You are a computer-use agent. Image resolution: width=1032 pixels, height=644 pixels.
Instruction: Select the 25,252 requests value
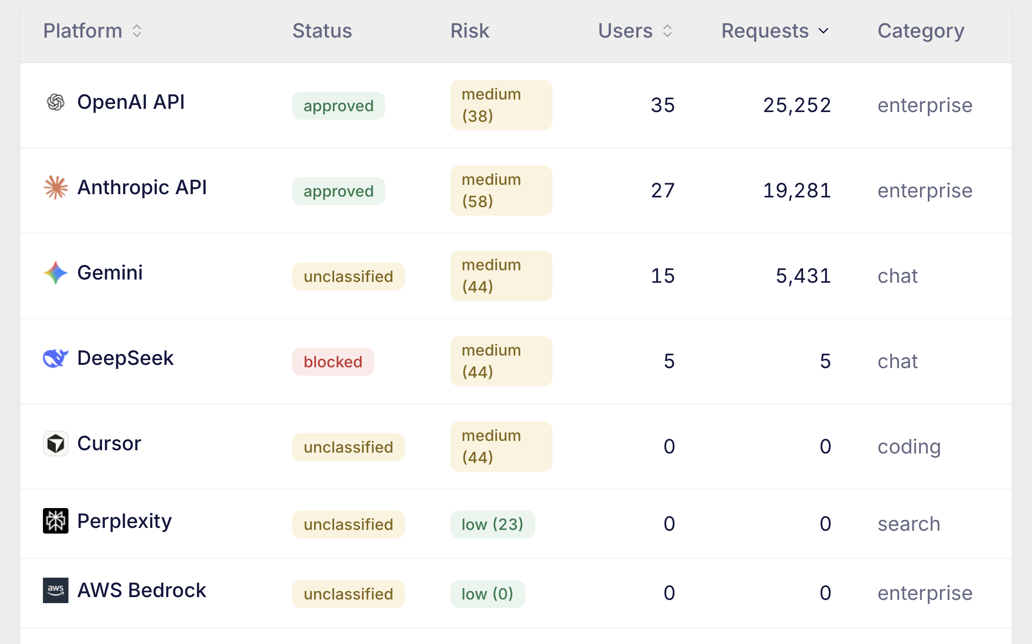(x=797, y=105)
